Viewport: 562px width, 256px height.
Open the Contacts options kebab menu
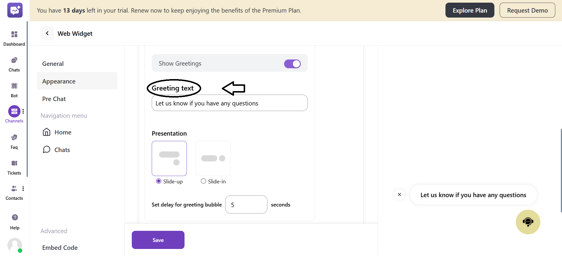23,189
